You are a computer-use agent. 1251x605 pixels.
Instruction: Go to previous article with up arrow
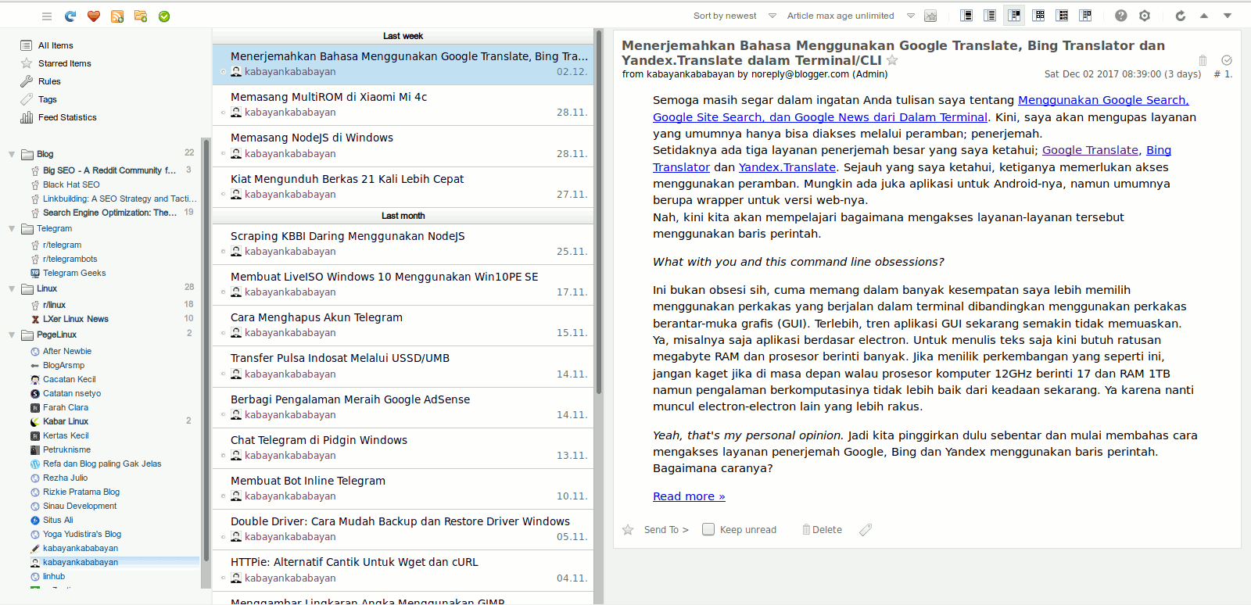coord(1204,16)
